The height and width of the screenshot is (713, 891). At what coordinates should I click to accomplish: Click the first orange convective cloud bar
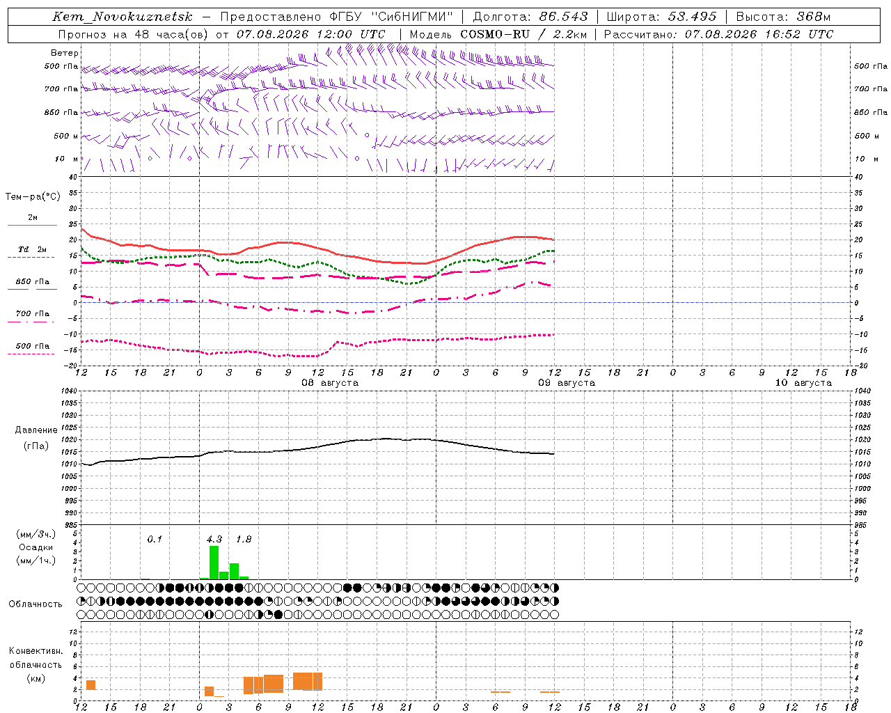pos(90,685)
